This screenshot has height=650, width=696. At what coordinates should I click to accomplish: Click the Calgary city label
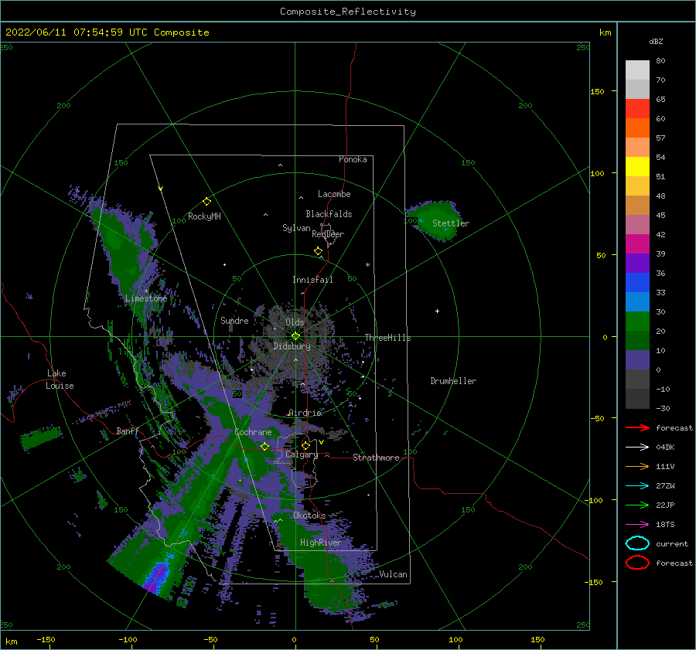click(302, 454)
